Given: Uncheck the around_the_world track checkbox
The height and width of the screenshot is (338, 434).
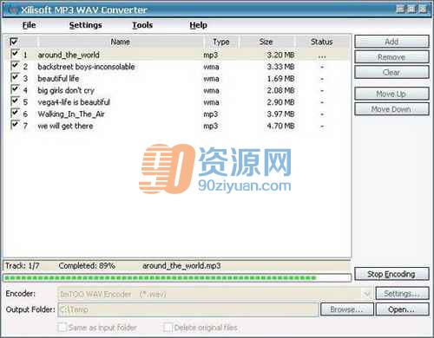Looking at the screenshot, I should 15,54.
